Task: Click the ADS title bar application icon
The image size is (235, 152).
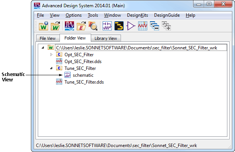Action: point(37,6)
